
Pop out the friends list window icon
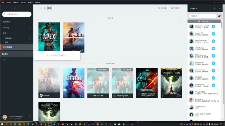click(215, 9)
